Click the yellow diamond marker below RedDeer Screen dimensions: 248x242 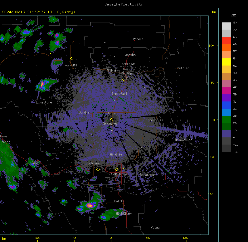point(123,80)
